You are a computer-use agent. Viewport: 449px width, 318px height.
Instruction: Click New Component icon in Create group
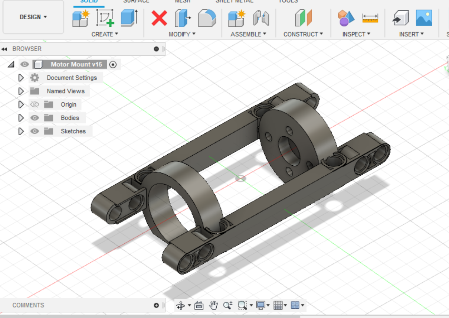[x=81, y=18]
